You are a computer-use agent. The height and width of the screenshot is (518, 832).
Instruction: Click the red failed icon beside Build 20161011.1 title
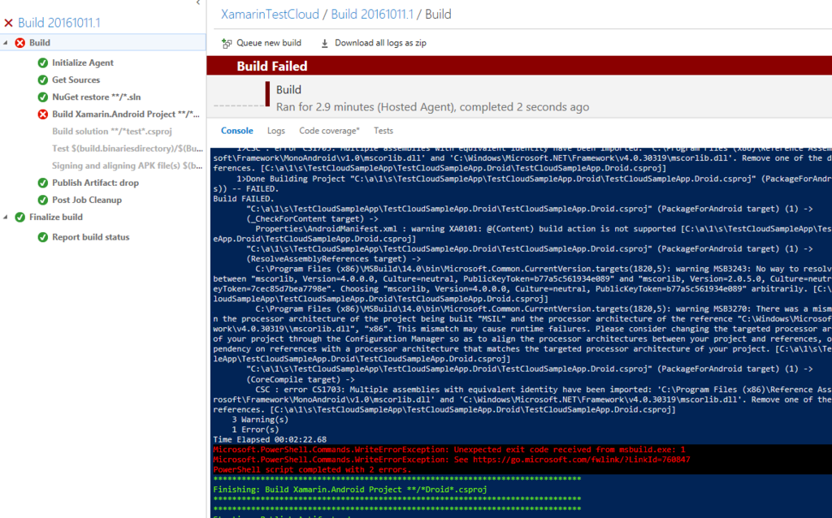click(x=8, y=23)
